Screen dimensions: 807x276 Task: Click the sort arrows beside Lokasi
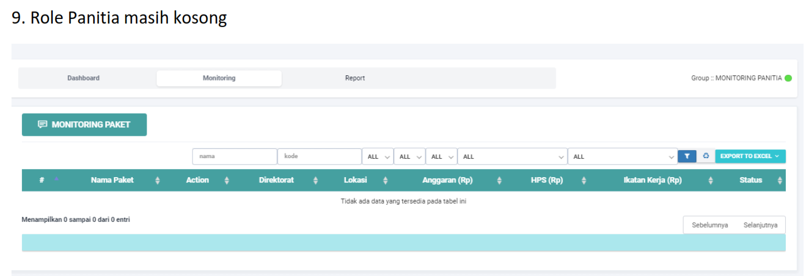pyautogui.click(x=385, y=181)
